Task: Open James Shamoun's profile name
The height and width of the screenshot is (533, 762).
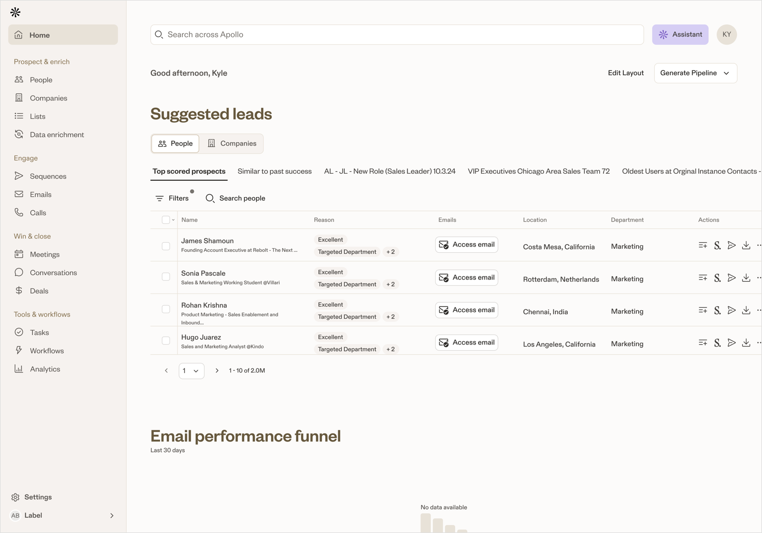Action: click(207, 241)
